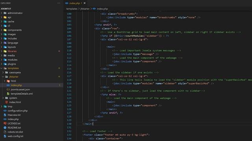This screenshot has width=252, height=141.
Task: Click the robots.txt.dist file icon
Action: (5, 132)
